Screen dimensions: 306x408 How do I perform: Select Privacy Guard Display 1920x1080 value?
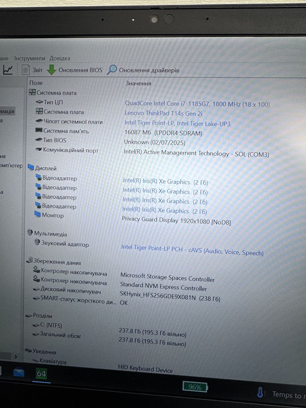tap(176, 221)
